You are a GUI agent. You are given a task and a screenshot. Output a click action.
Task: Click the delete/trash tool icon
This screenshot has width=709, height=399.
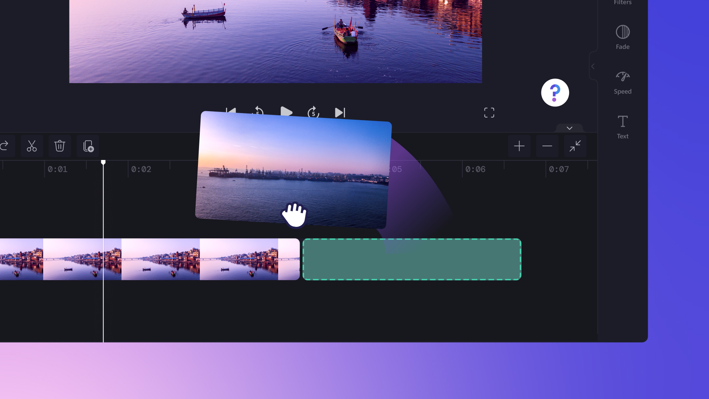click(59, 146)
